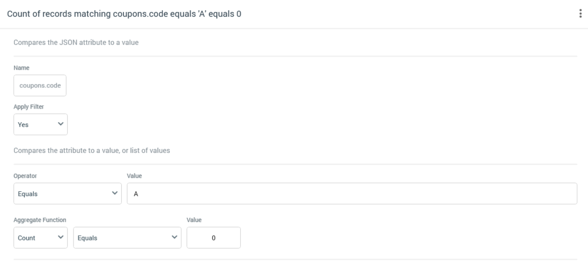
Task: Open the three-dot options menu
Action: 580,14
